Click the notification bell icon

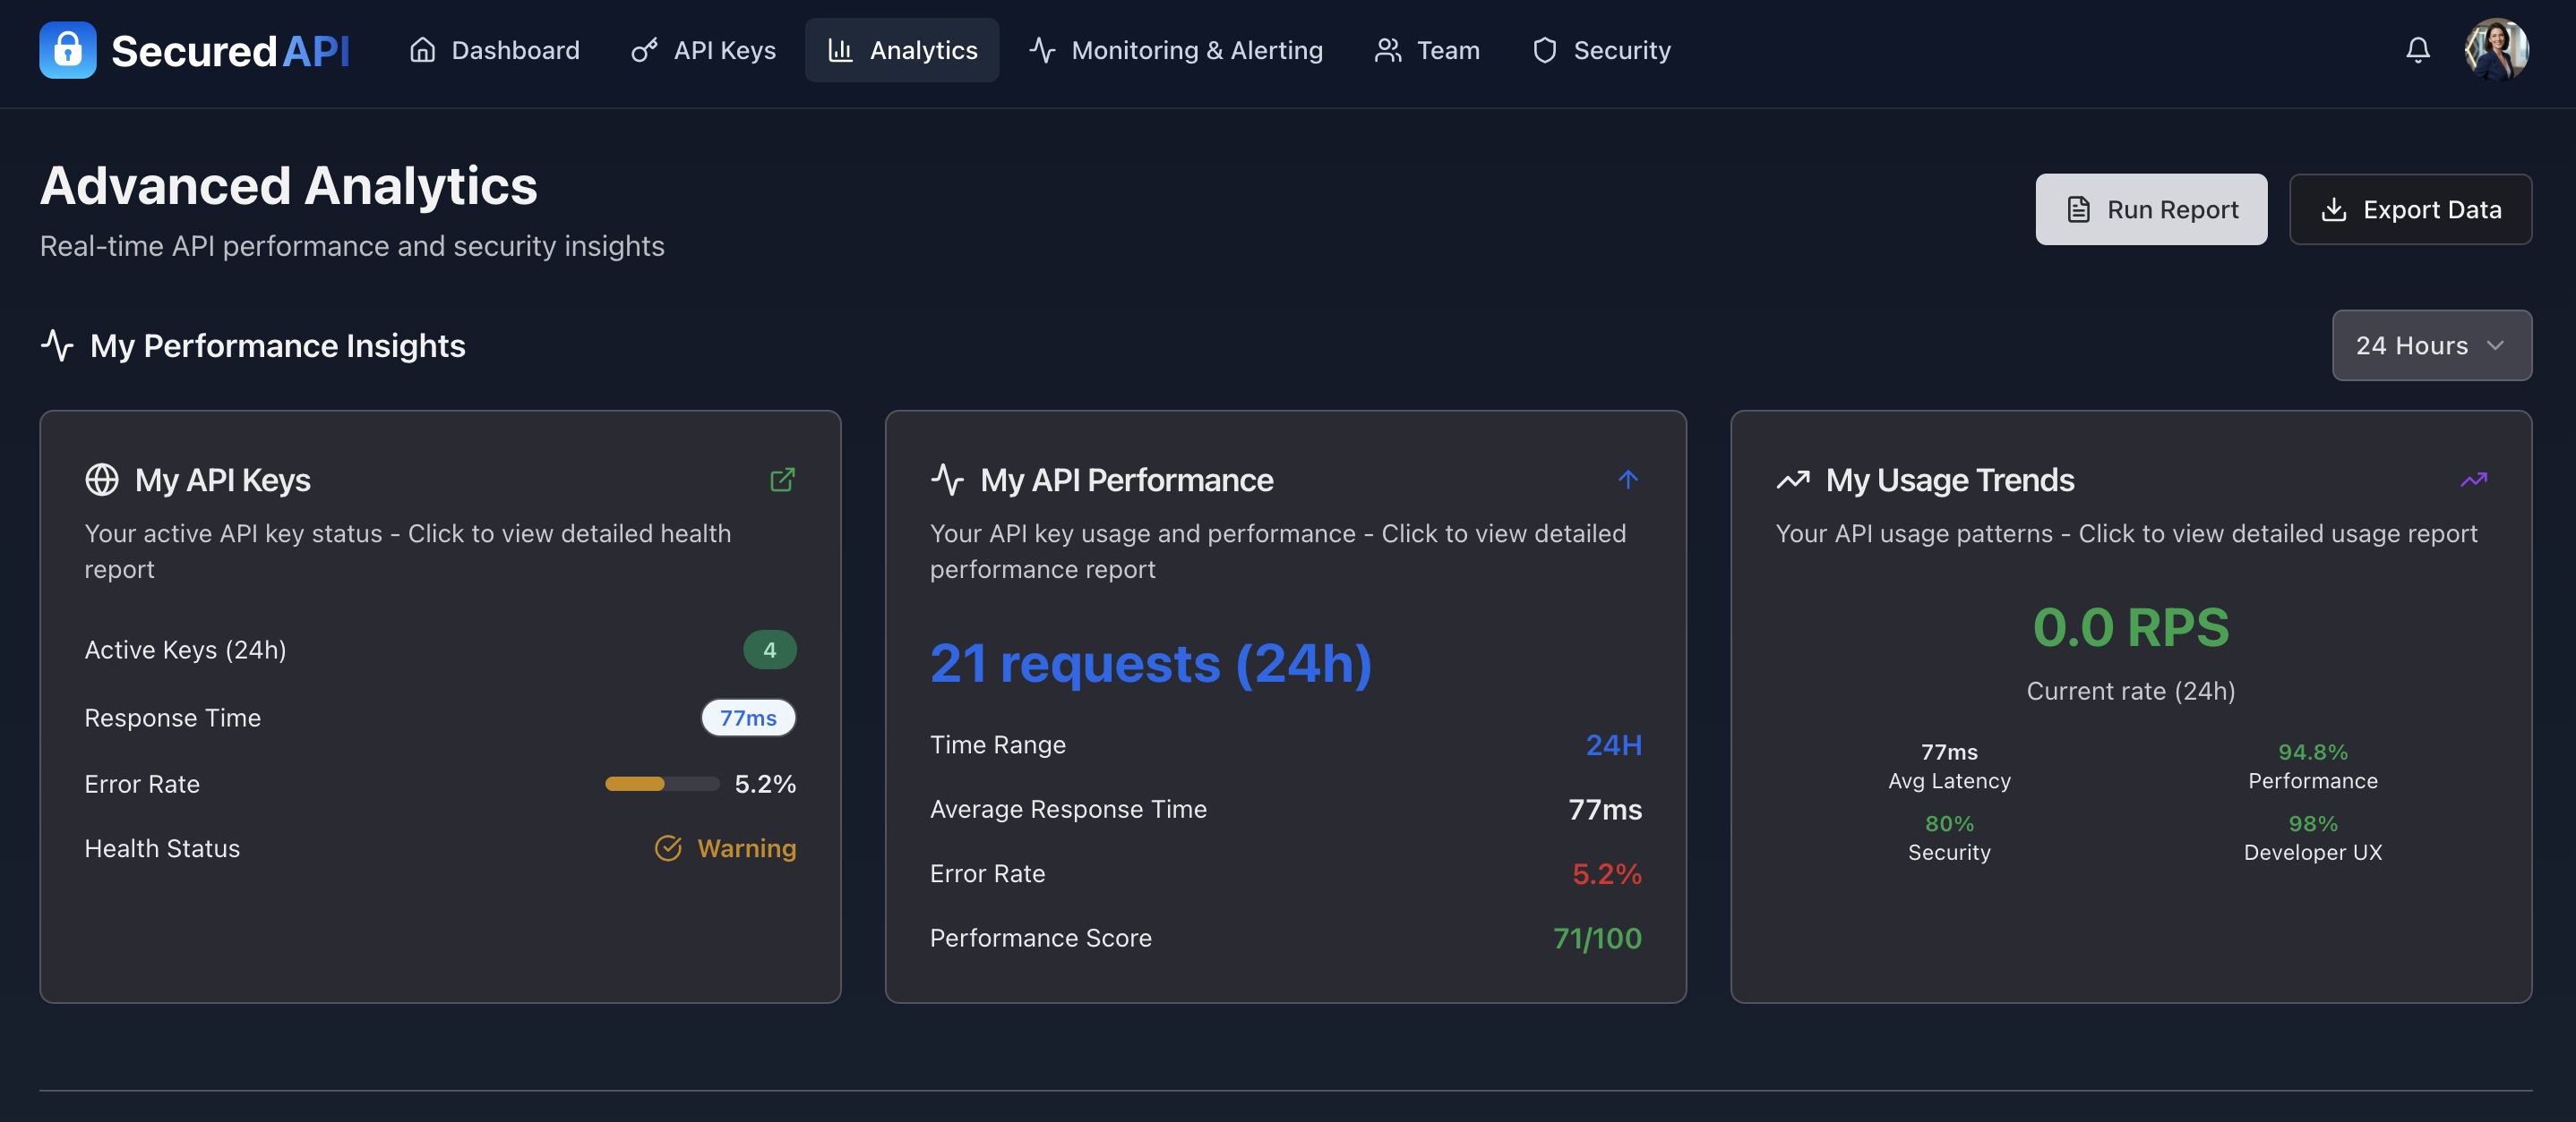coord(2418,50)
